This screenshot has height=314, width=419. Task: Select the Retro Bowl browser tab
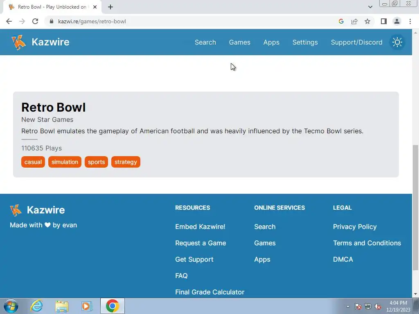(x=52, y=7)
